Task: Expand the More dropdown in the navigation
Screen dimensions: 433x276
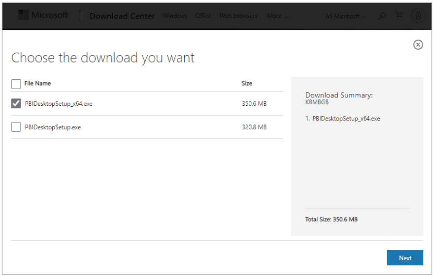Action: coord(277,16)
